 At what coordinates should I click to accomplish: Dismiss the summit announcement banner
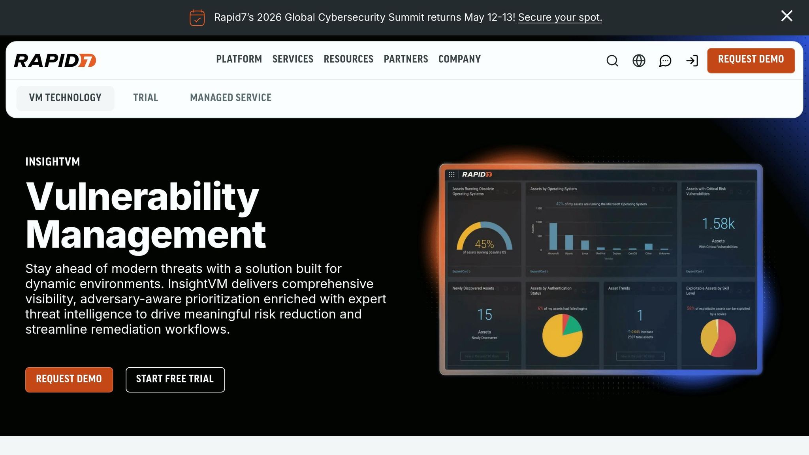click(x=786, y=16)
